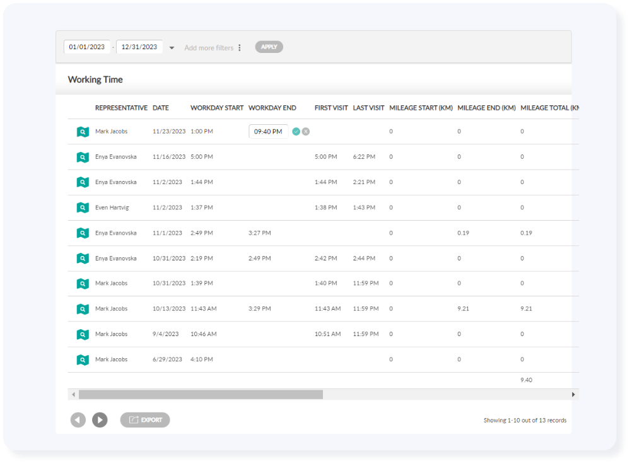Screen dimensions: 632x466
Task: Click the start date field 01/01/2023
Action: click(86, 47)
